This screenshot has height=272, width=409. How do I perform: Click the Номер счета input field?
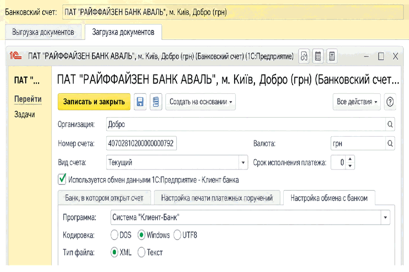click(x=142, y=143)
